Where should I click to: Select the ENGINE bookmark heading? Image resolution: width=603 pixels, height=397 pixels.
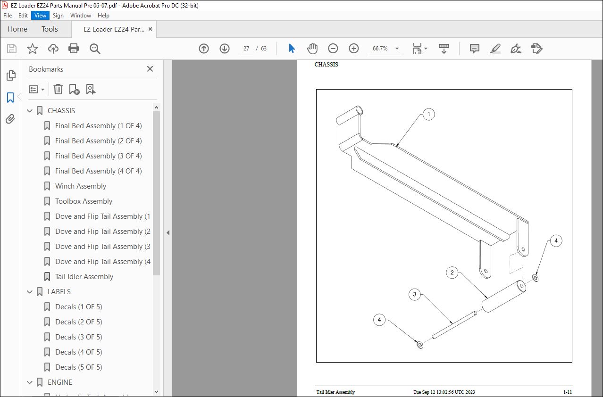tap(60, 382)
